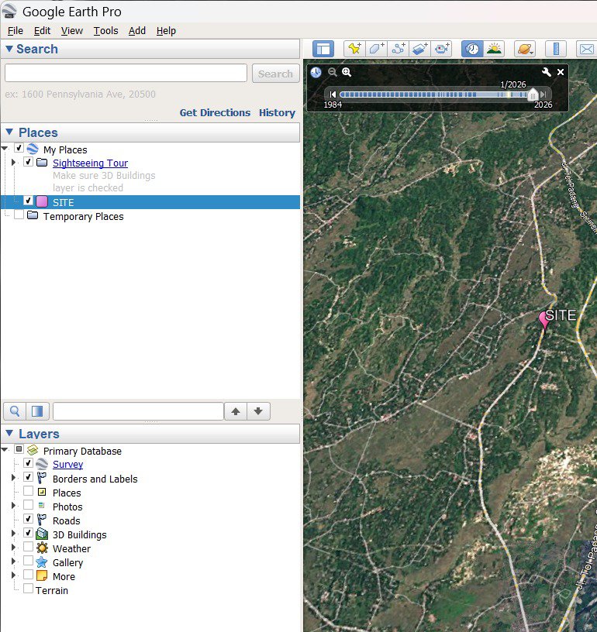Disable the Borders and Labels layer
This screenshot has width=597, height=632.
28,477
